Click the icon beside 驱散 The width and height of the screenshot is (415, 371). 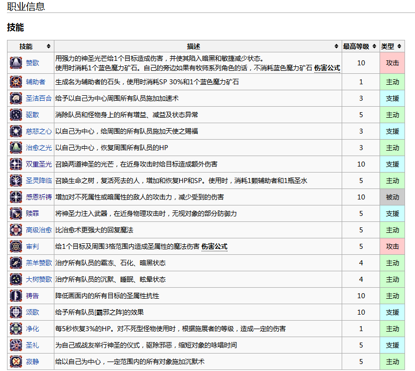coord(16,115)
